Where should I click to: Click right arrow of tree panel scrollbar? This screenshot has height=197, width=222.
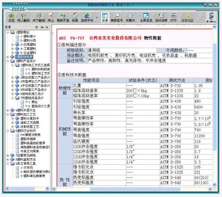click(47, 189)
